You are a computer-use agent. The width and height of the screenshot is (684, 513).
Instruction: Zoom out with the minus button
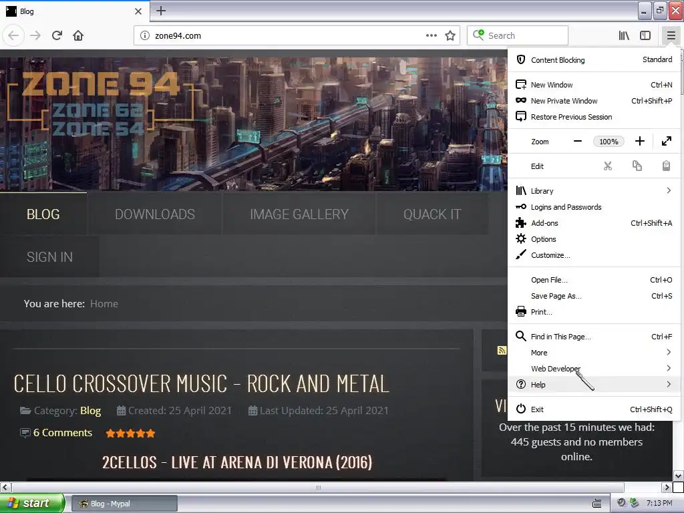coord(578,142)
